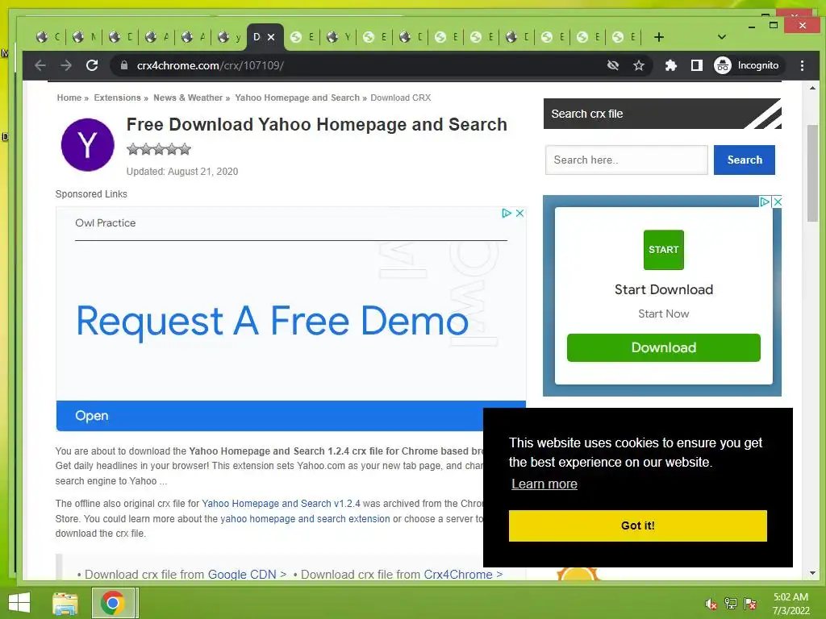Click the blue Search button
Viewport: 826px width, 619px height.
pos(744,160)
